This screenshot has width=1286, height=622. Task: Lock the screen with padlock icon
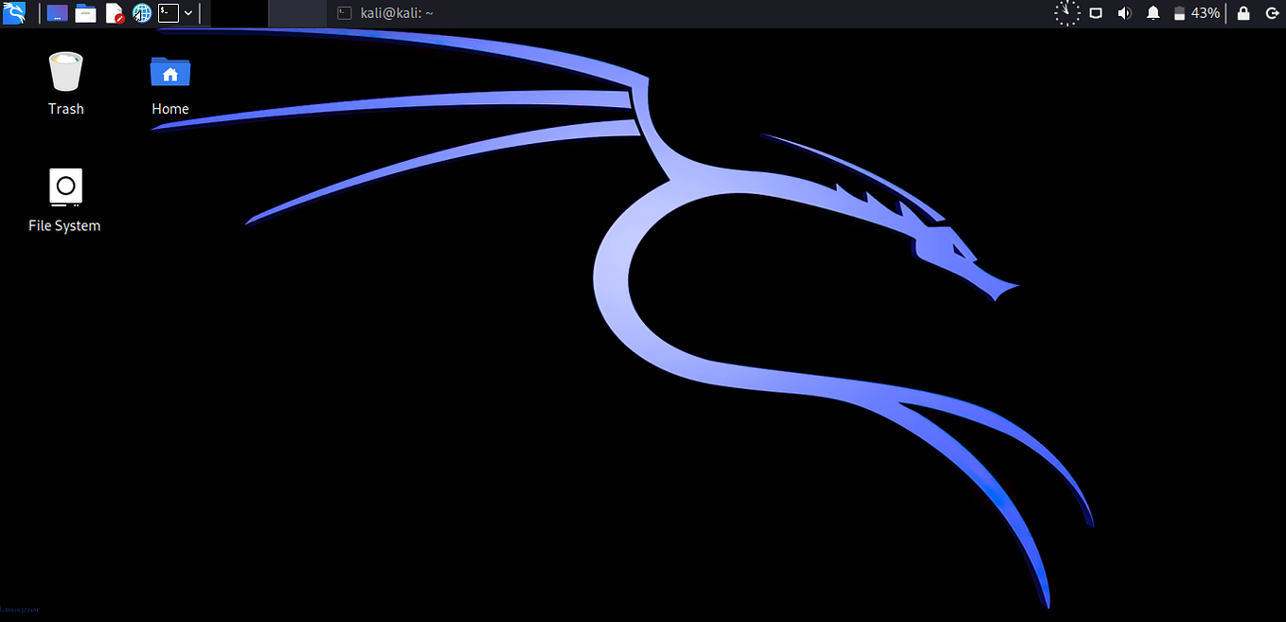(x=1243, y=13)
